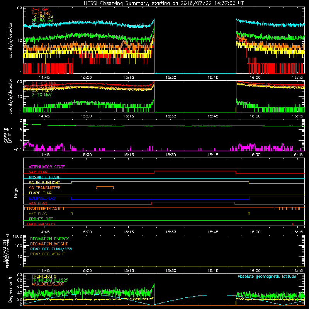Select the 'A0.1' tick label
The height and width of the screenshot is (309, 309).
coord(18,149)
